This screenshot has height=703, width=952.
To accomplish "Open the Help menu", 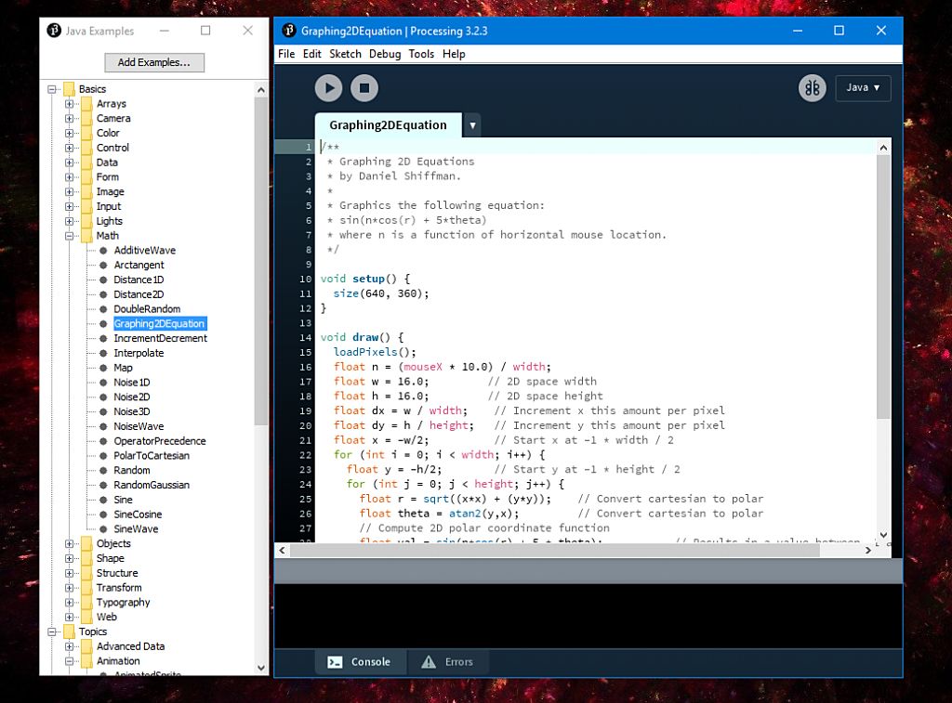I will point(454,54).
